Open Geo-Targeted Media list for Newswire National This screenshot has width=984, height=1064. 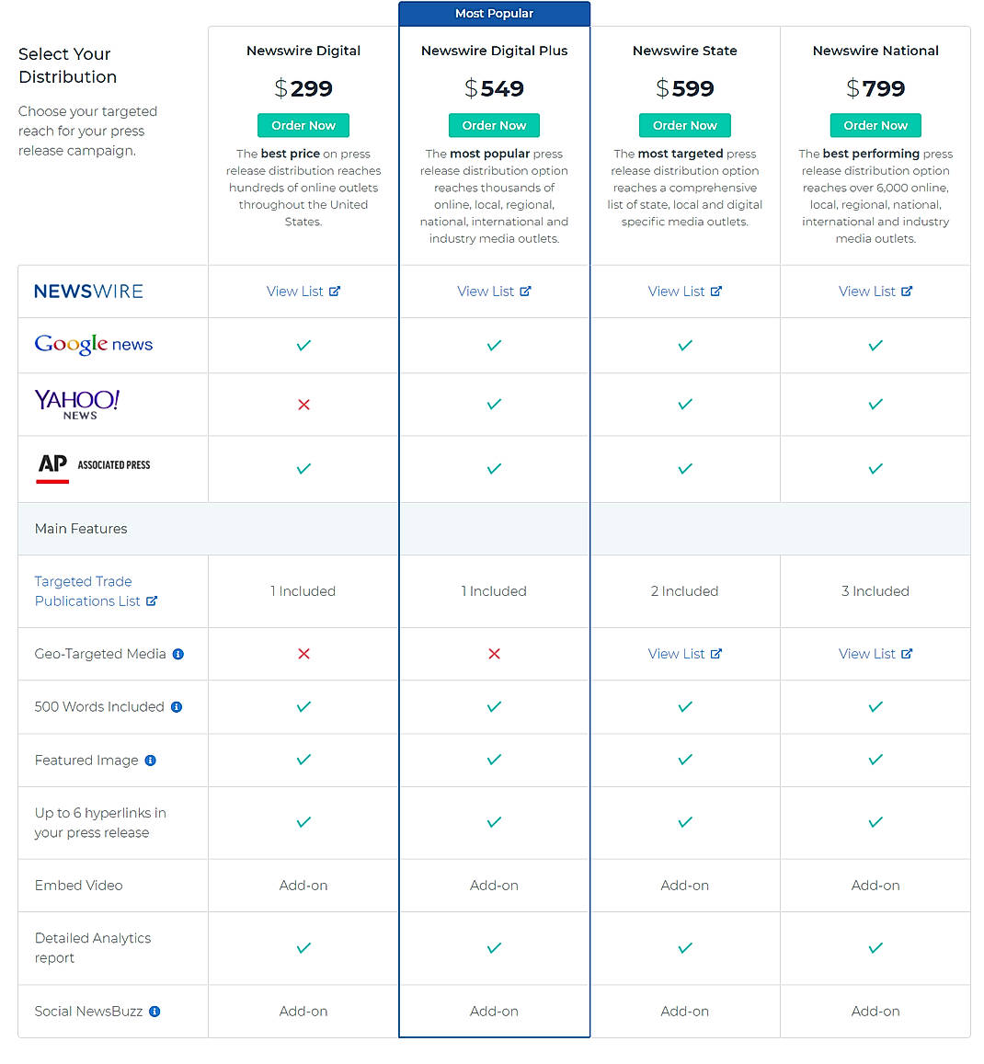875,654
